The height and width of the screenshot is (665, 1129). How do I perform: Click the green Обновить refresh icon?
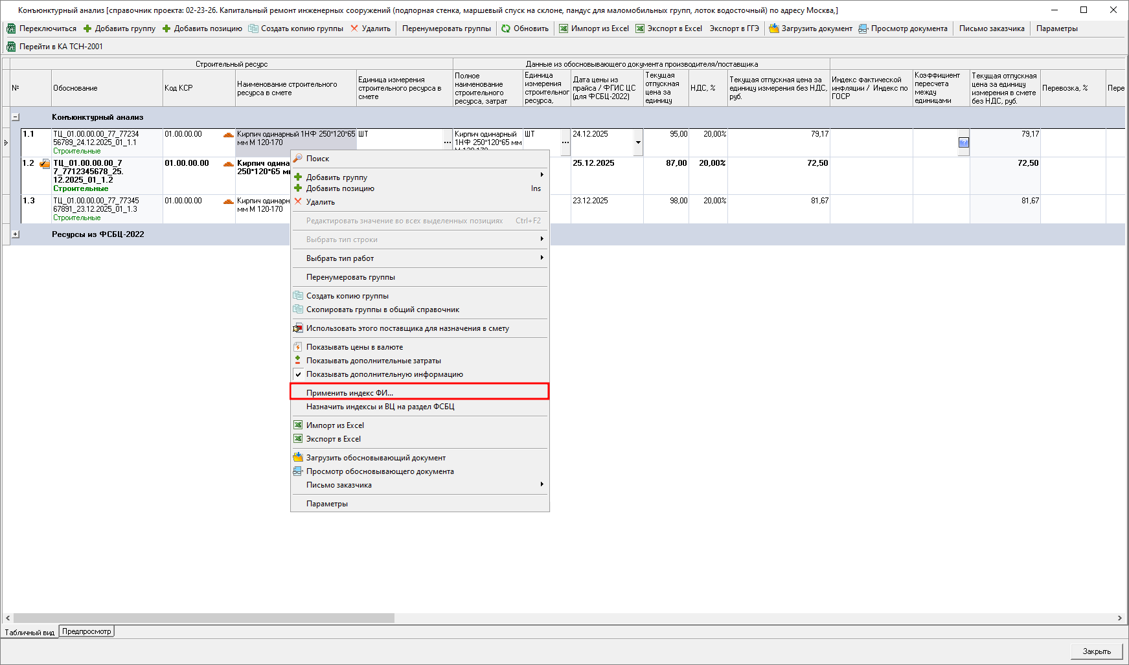pyautogui.click(x=506, y=28)
